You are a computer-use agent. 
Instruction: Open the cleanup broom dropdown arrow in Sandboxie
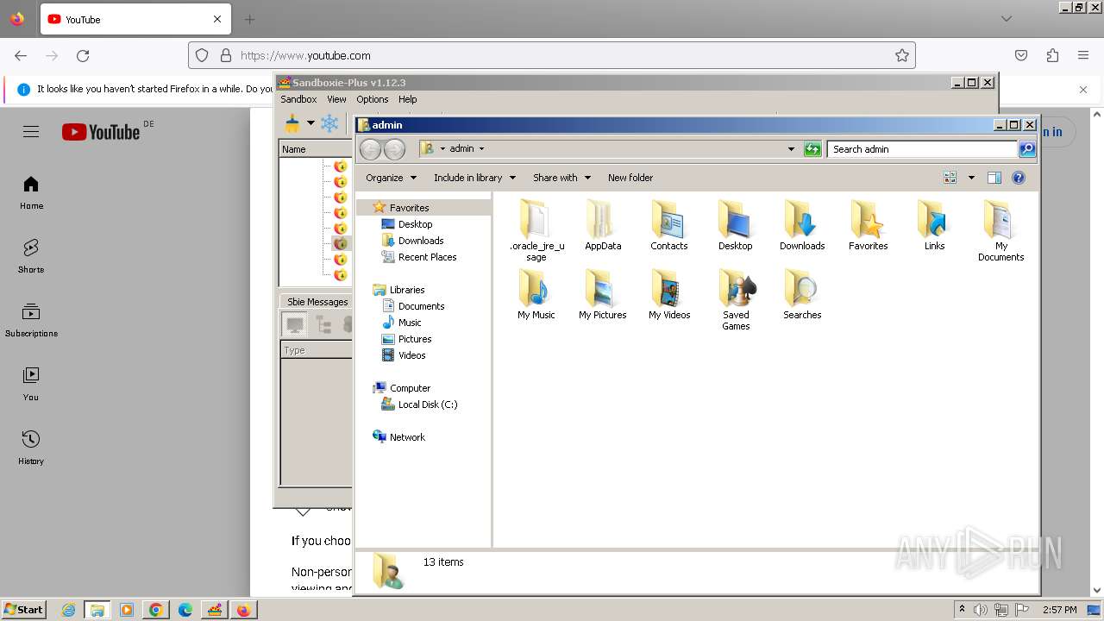(310, 123)
